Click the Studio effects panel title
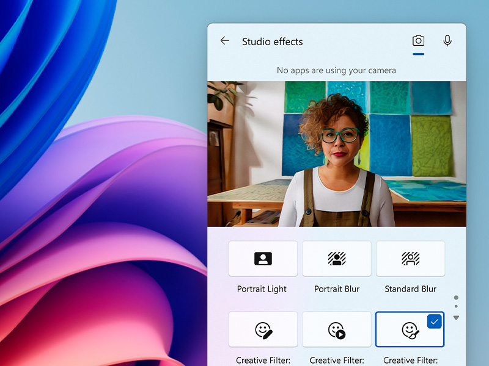This screenshot has width=489, height=366. [273, 42]
